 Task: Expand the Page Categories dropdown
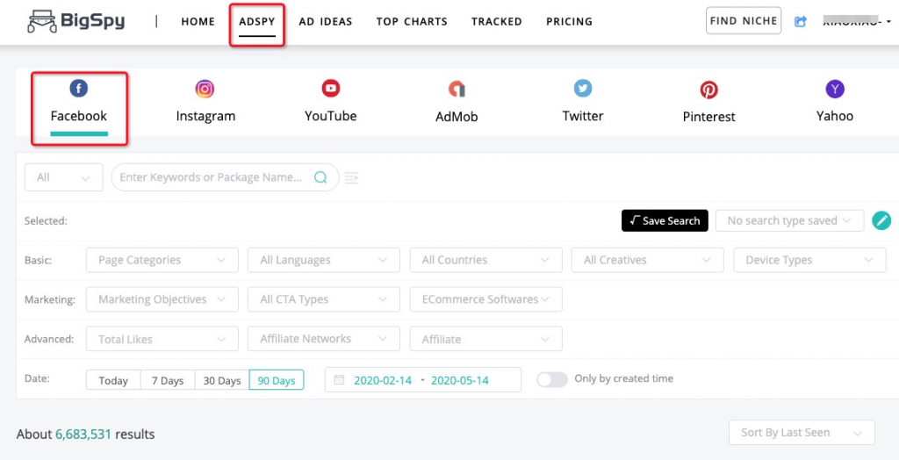coord(162,260)
